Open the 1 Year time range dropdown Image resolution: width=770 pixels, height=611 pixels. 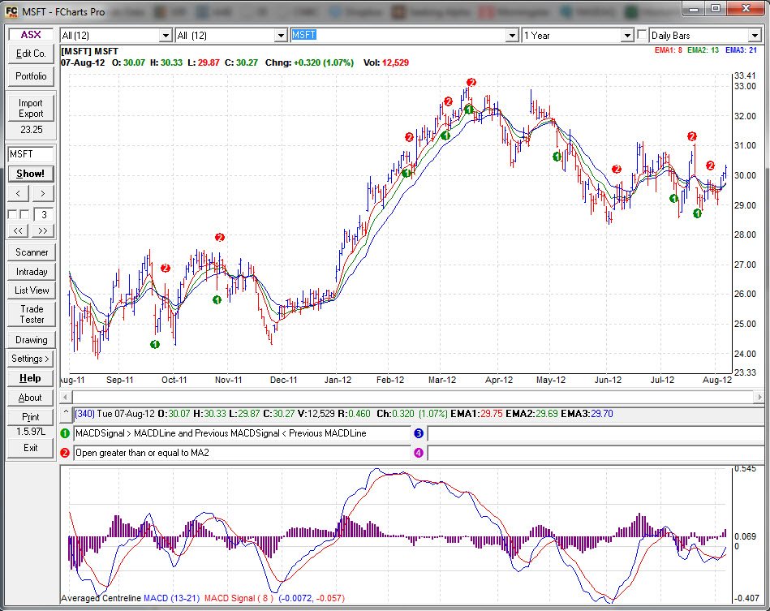click(626, 36)
